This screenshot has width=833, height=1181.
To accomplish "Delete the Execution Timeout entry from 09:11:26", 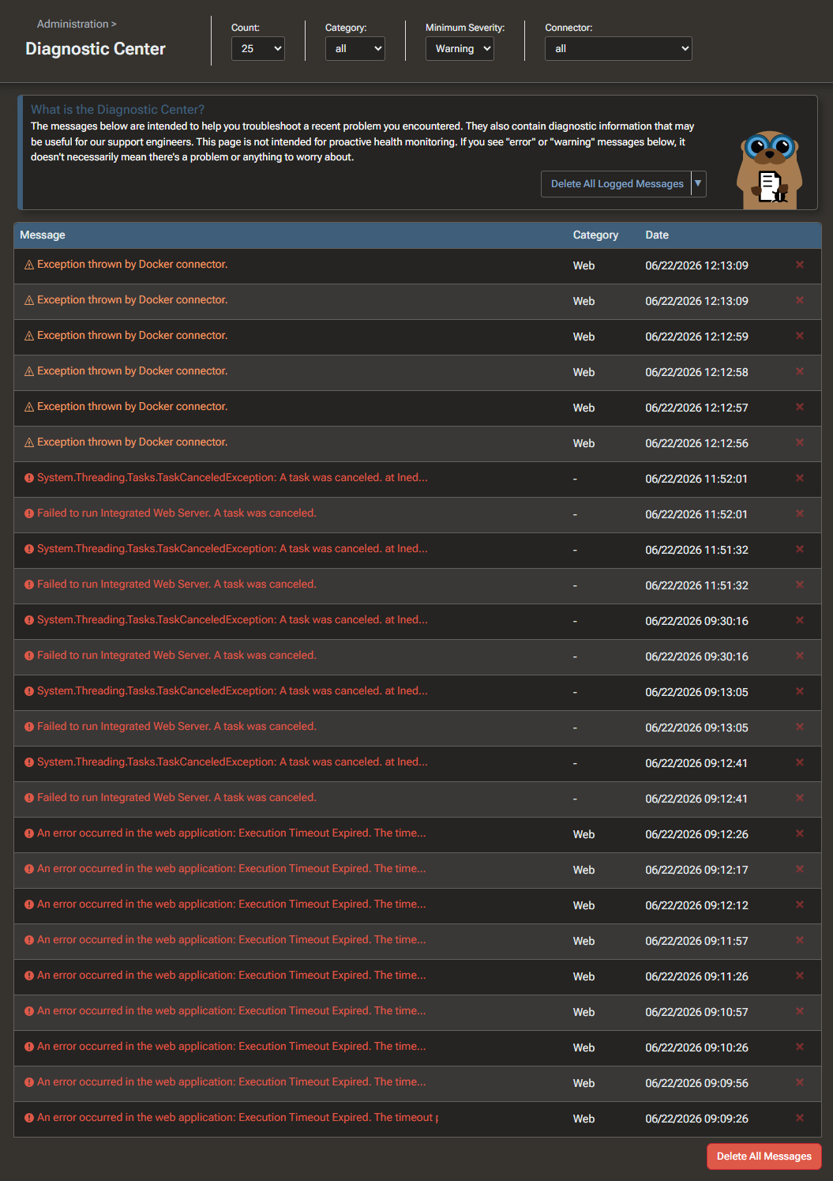I will pos(800,976).
